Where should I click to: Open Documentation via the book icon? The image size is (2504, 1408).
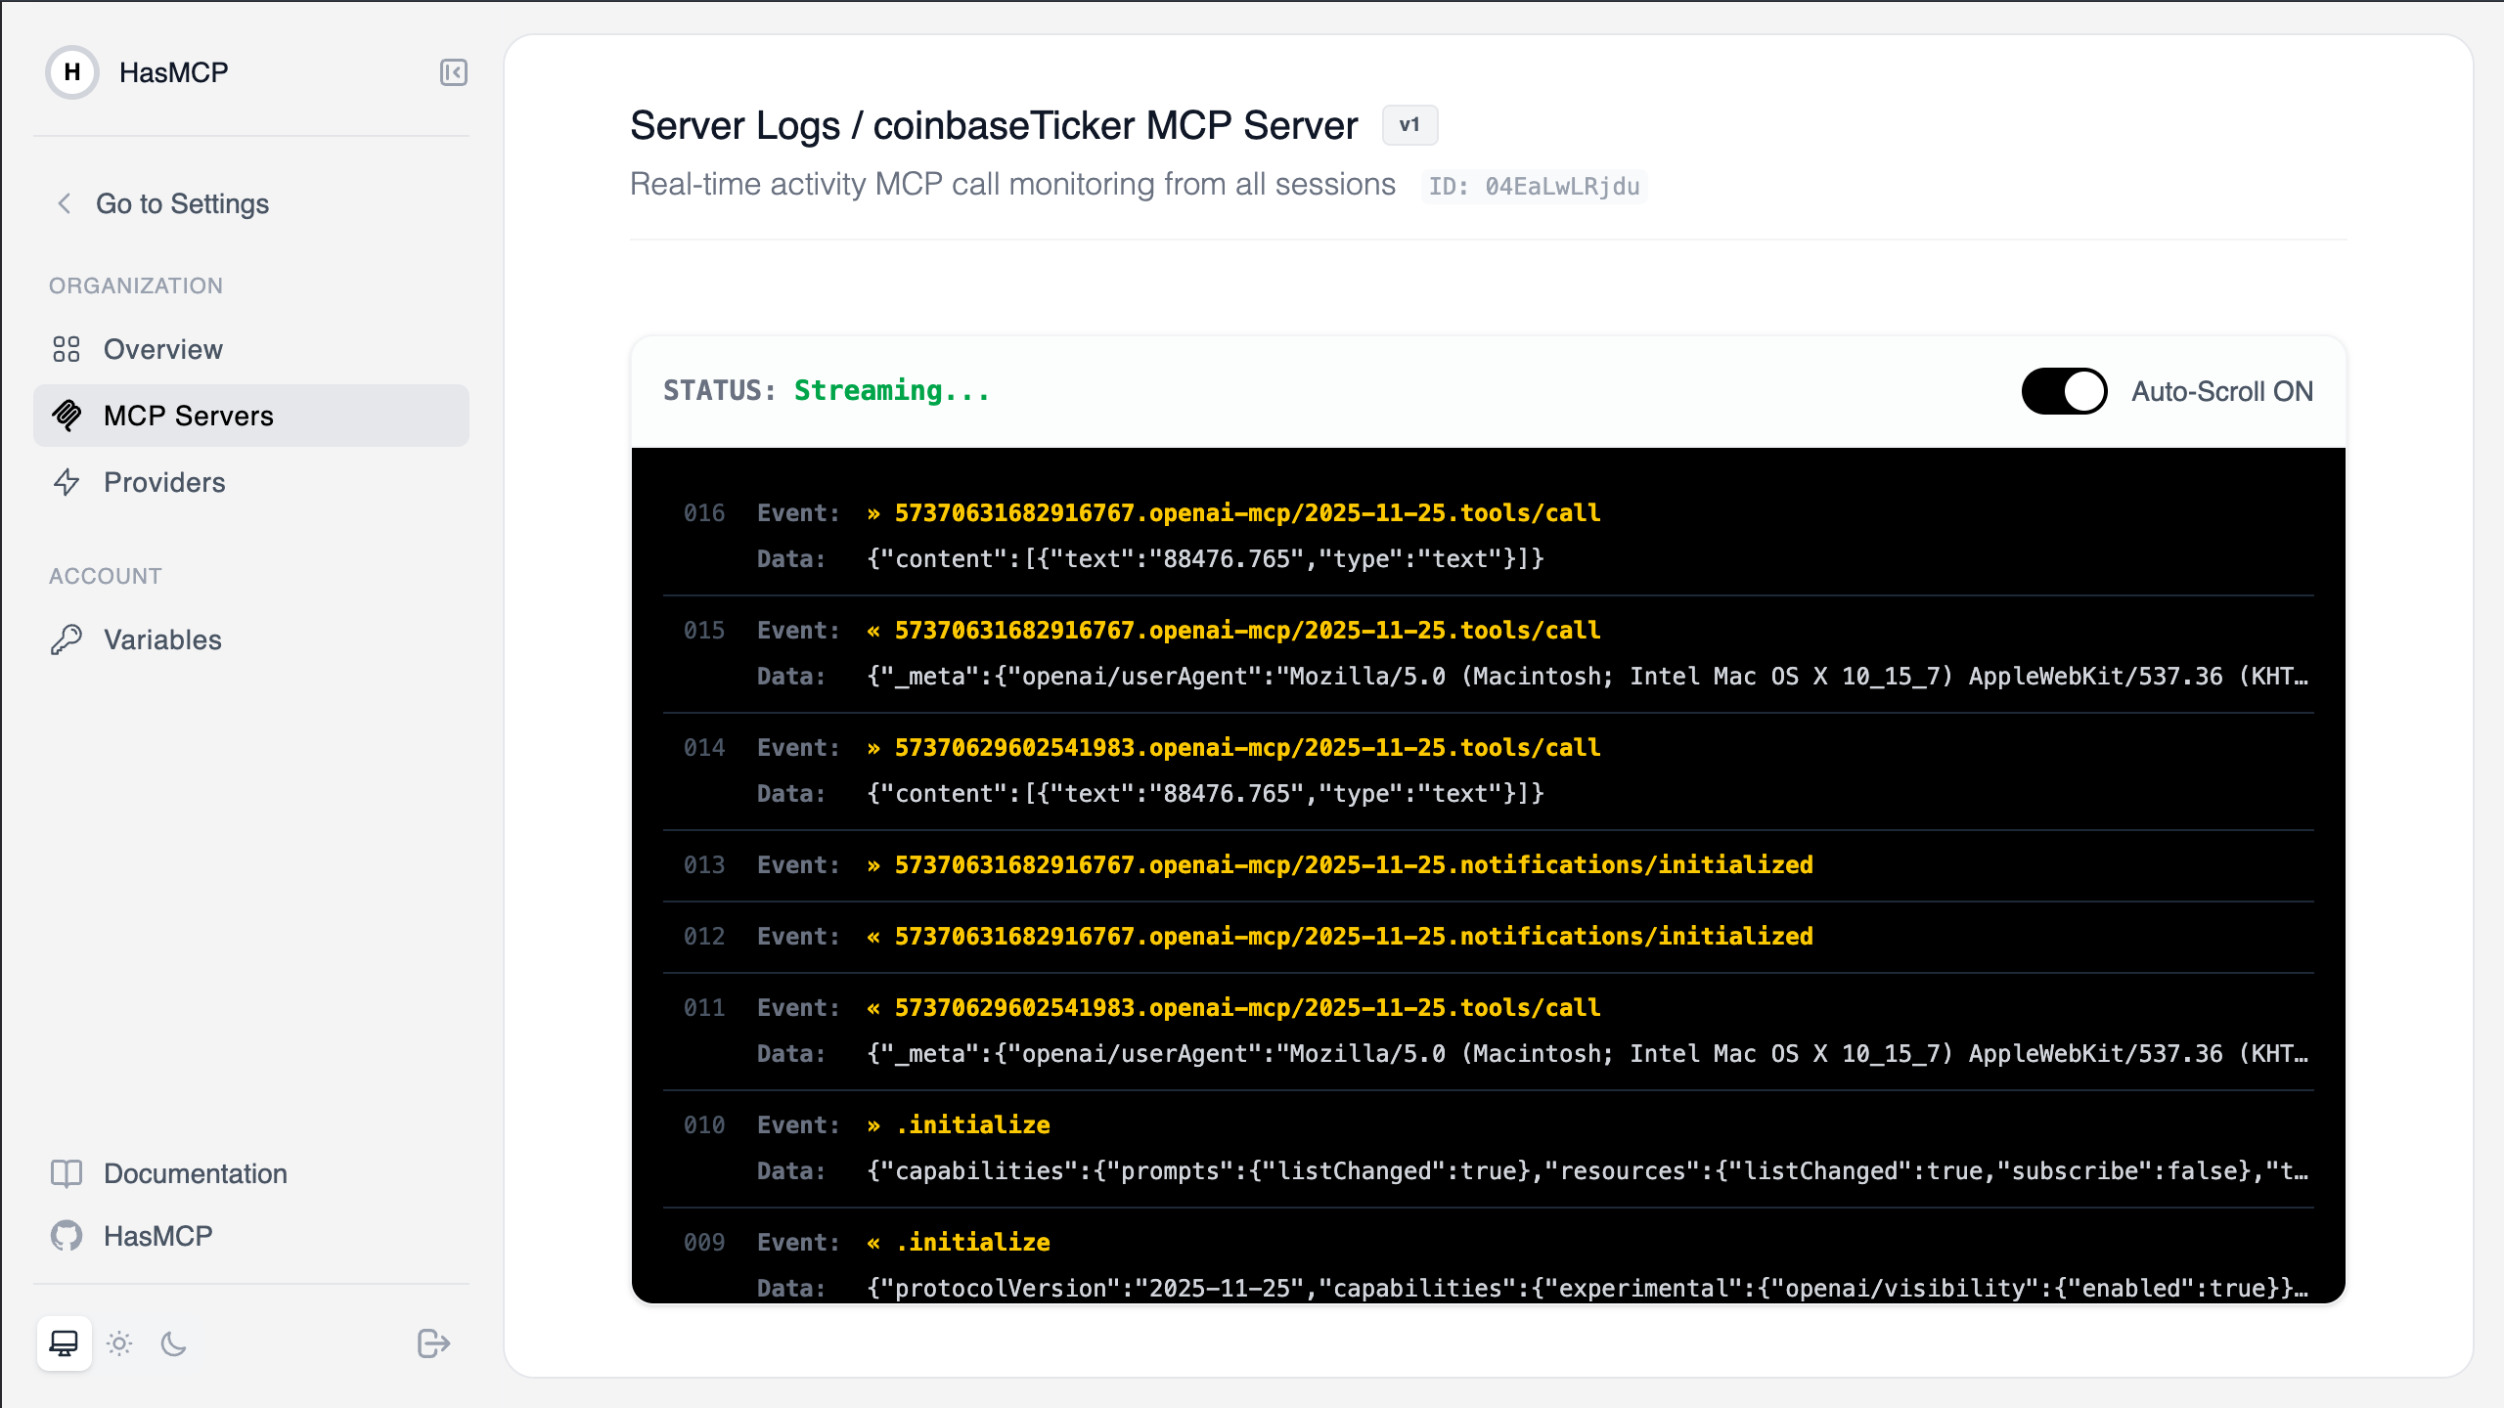click(x=67, y=1173)
